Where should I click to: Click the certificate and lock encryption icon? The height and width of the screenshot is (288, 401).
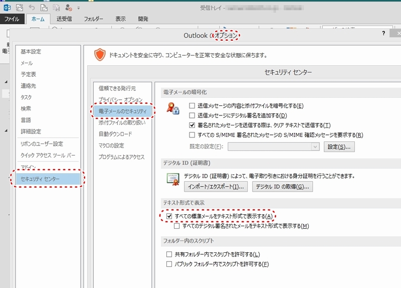pos(173,108)
